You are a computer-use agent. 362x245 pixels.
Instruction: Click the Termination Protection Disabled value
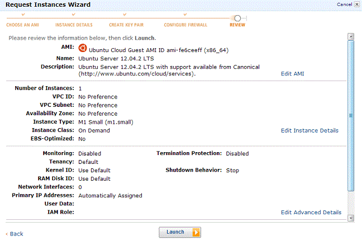click(237, 154)
